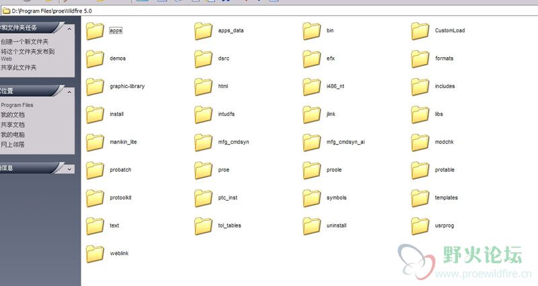Click the graphic-library name text
538x286 pixels.
pyautogui.click(x=127, y=86)
